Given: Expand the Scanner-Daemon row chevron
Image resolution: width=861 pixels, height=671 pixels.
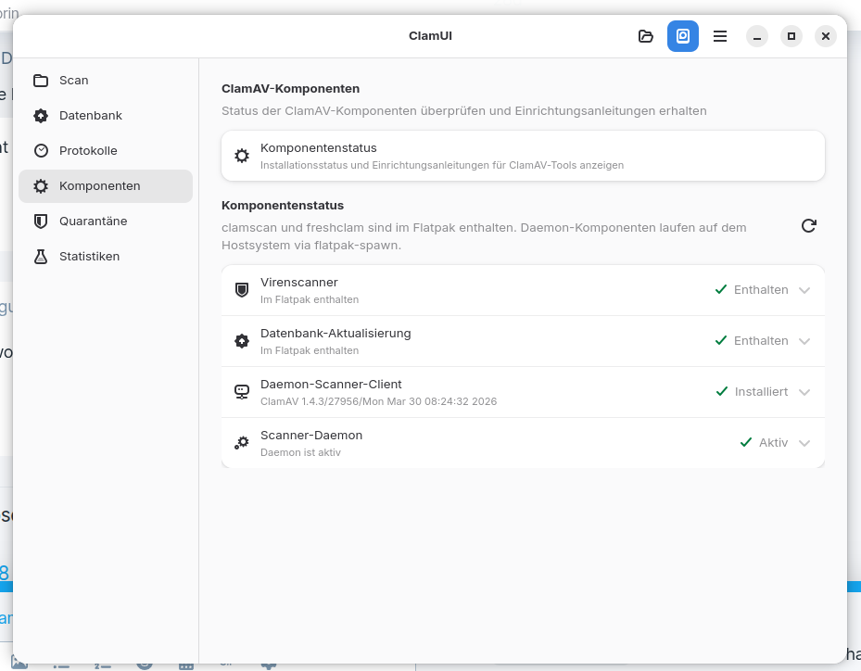Looking at the screenshot, I should [804, 443].
